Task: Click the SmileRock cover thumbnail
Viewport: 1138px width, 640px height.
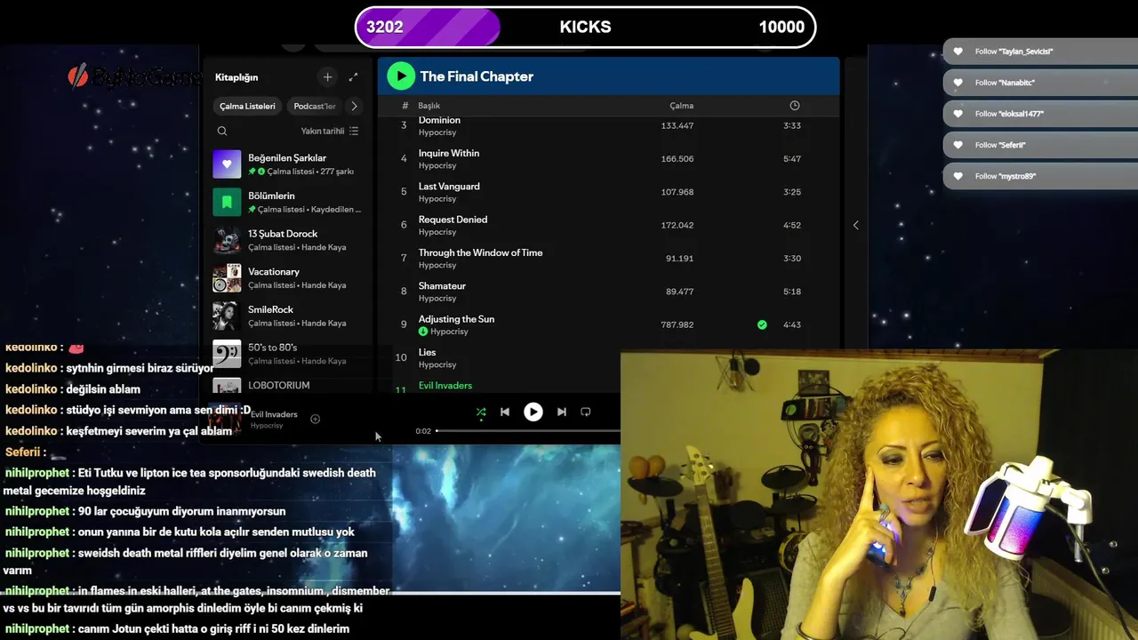Action: (x=227, y=316)
